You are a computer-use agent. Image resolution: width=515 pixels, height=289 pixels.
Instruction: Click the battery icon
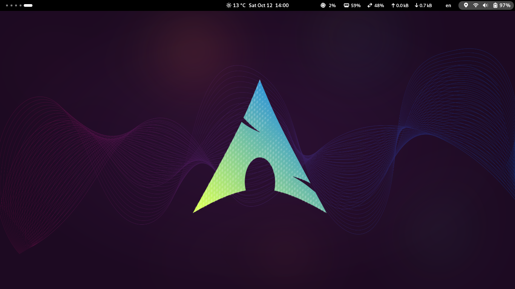pos(495,5)
